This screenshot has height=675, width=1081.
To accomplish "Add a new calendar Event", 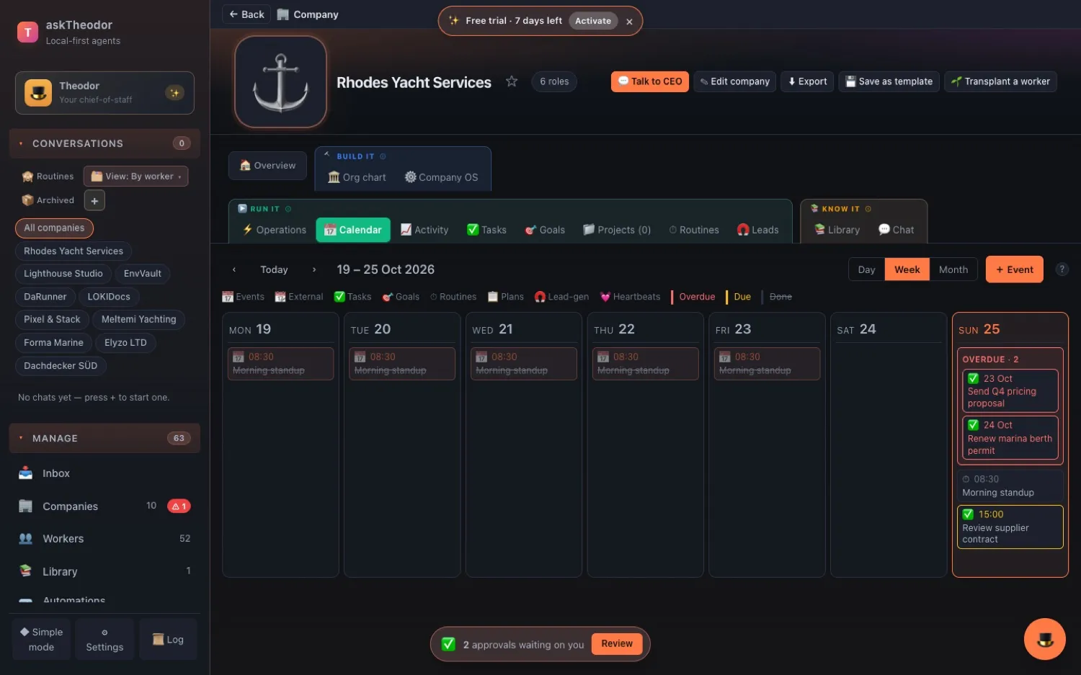I will tap(1015, 269).
